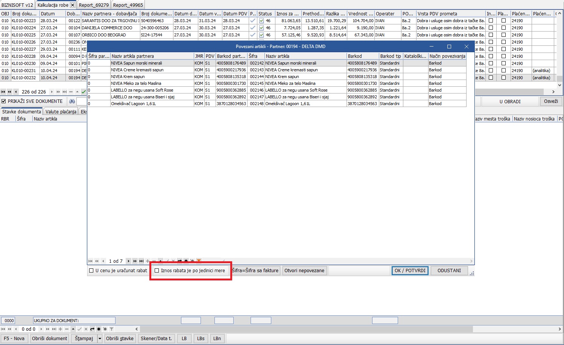Toggle 'In...' checkbox in row KL010-00232
564x345 pixels.
tap(491, 78)
